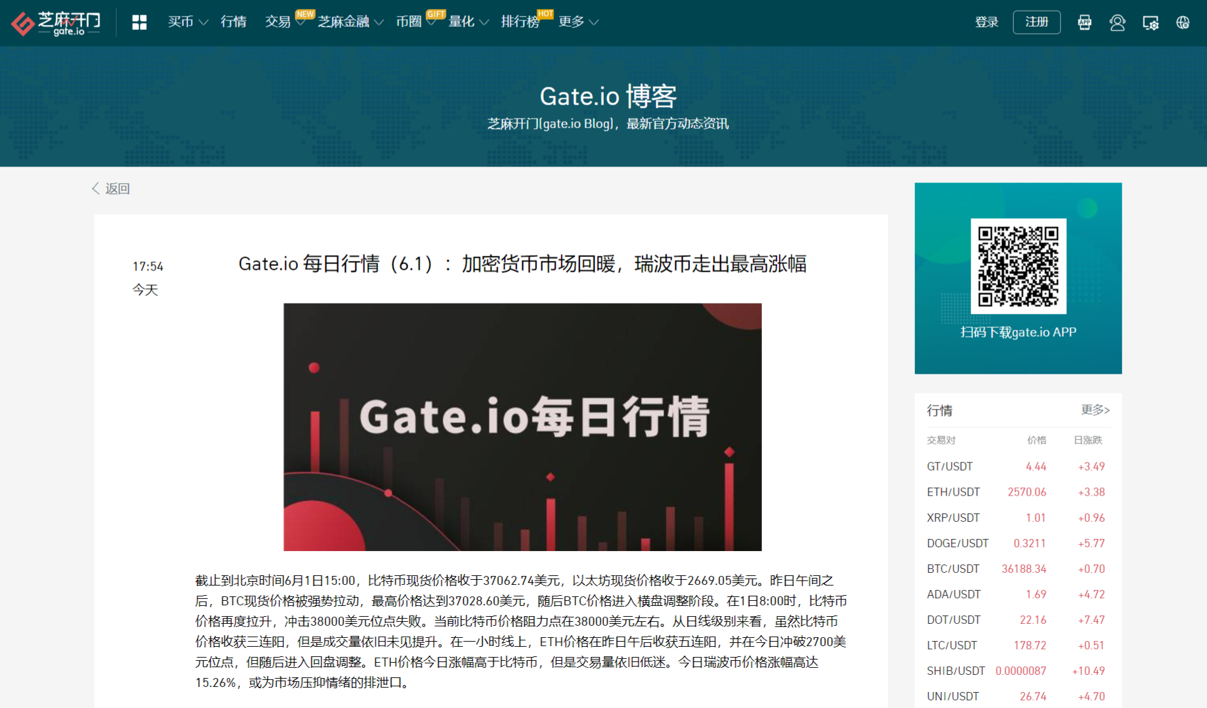Click the 日涨跌 column header
1207x708 pixels.
coord(1088,440)
